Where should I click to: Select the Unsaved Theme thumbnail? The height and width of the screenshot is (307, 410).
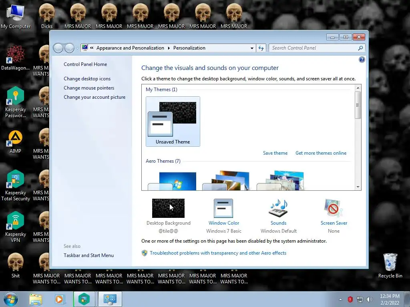(x=173, y=122)
